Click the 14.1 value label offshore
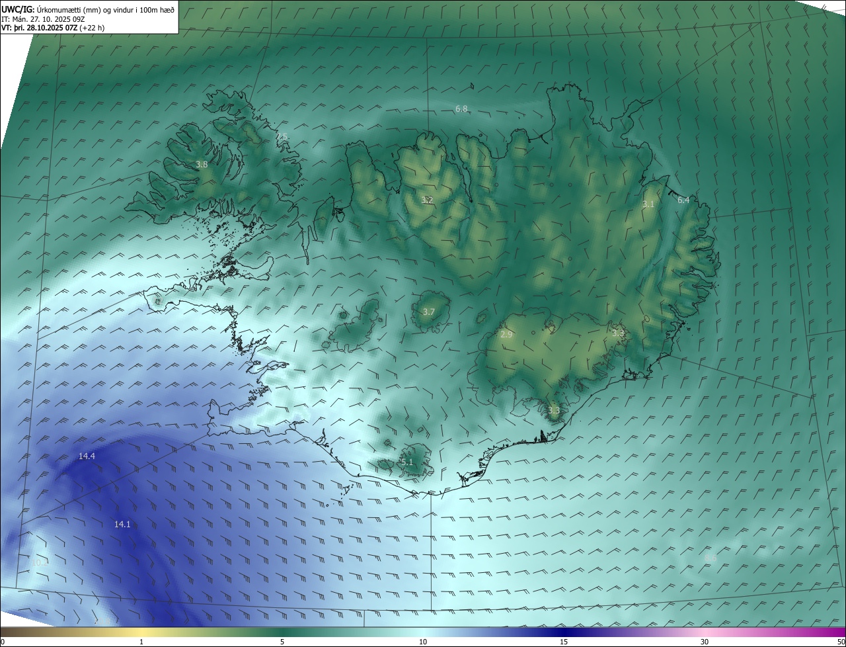This screenshot has height=647, width=846. click(x=122, y=524)
